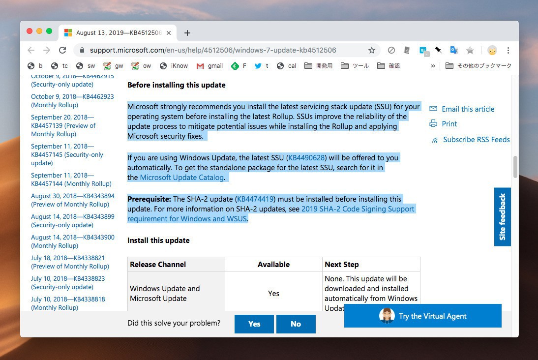Open a new browser tab
The width and height of the screenshot is (538, 360).
coord(187,33)
